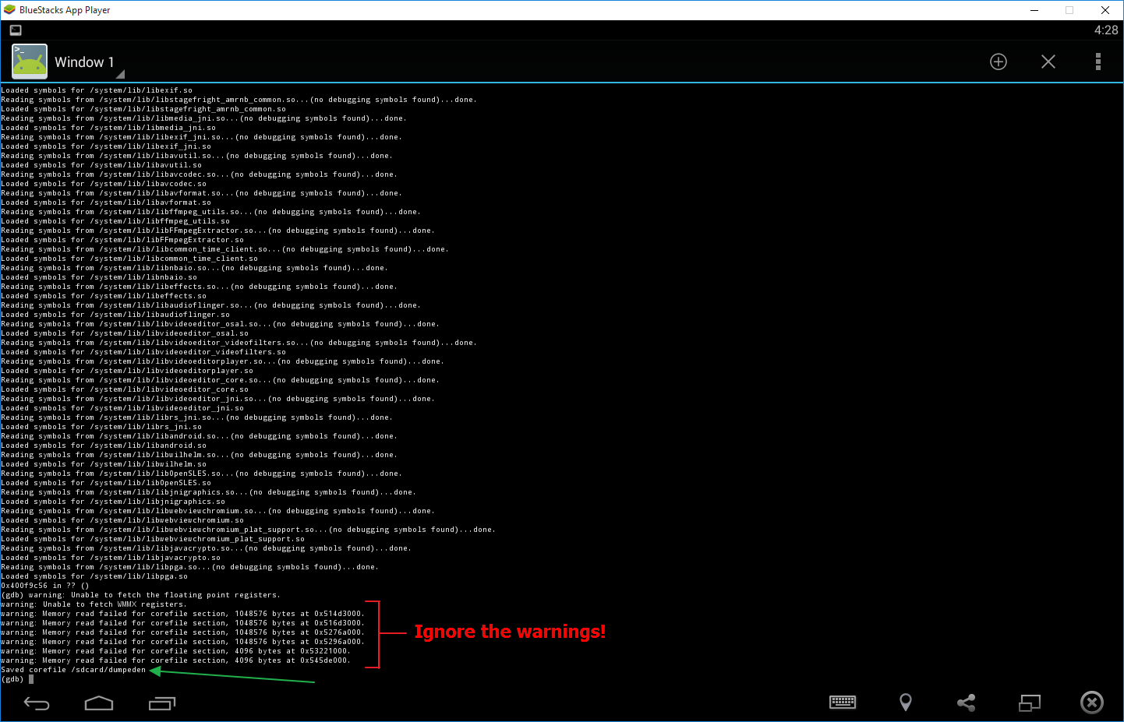Image resolution: width=1124 pixels, height=722 pixels.
Task: Click the gdb prompt input line
Action: pyautogui.click(x=18, y=679)
